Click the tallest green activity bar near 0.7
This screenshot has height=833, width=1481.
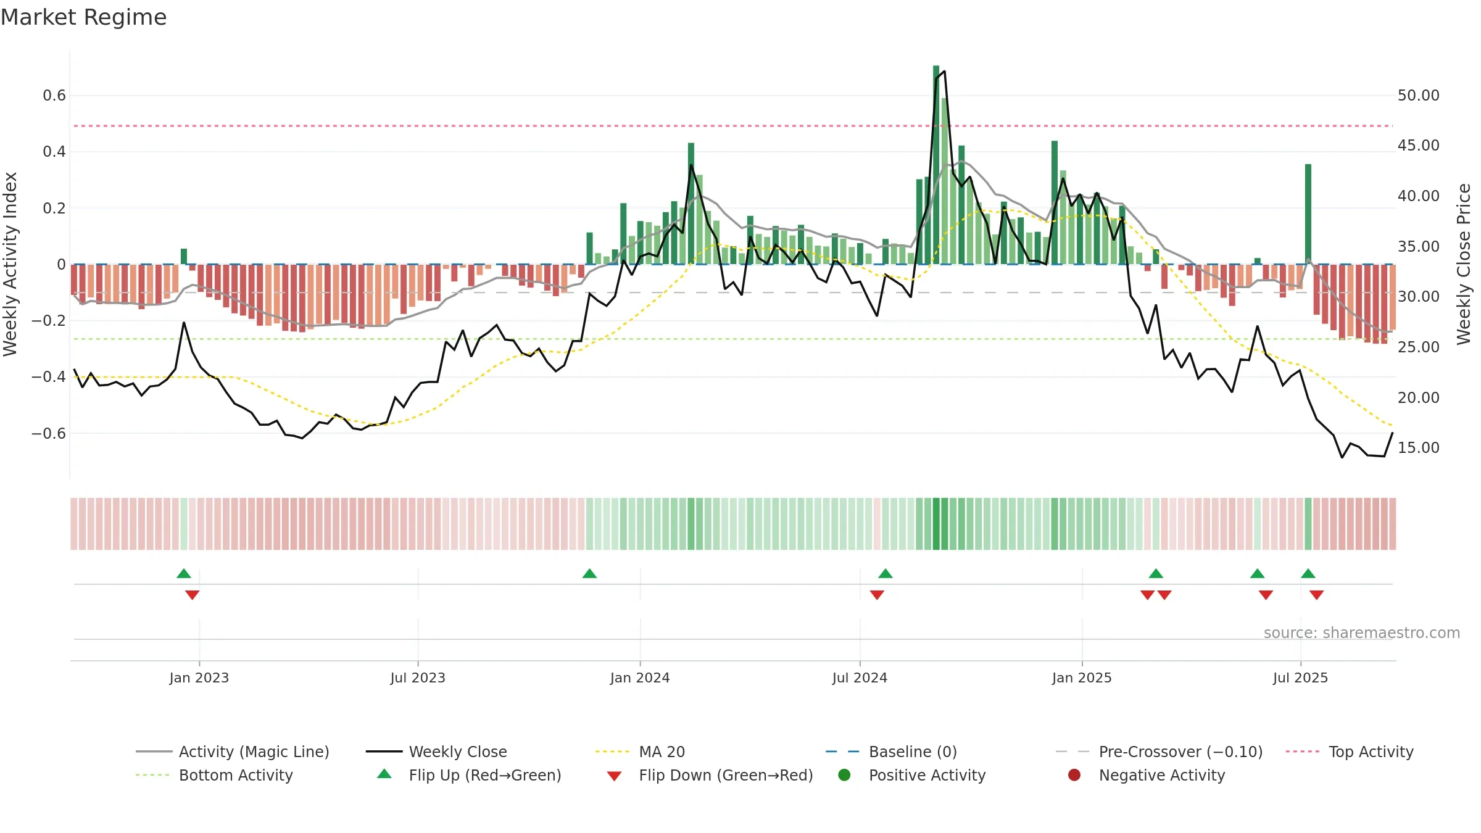click(936, 165)
